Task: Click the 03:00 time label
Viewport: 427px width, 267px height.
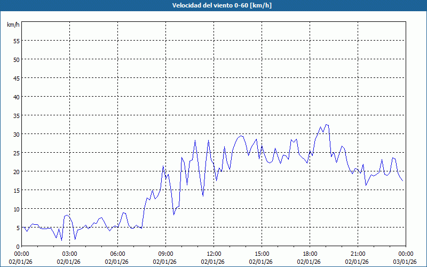Action: tap(69, 254)
